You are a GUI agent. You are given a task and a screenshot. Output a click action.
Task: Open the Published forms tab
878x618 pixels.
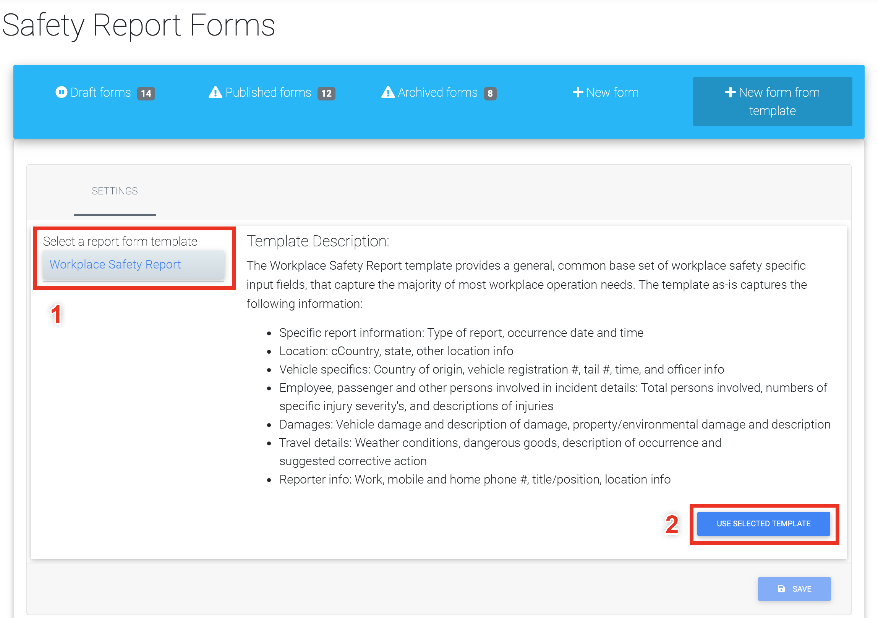[x=268, y=92]
